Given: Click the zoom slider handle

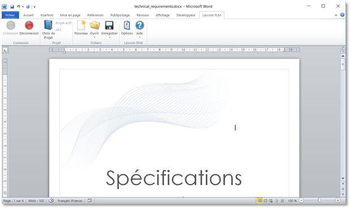Looking at the screenshot, I should 319,201.
